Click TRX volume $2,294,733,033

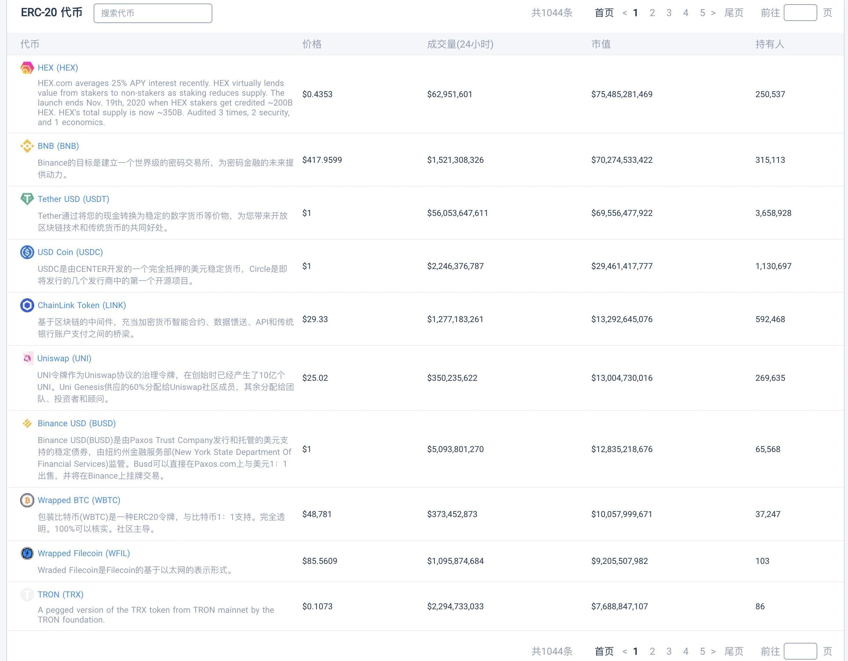pyautogui.click(x=455, y=606)
